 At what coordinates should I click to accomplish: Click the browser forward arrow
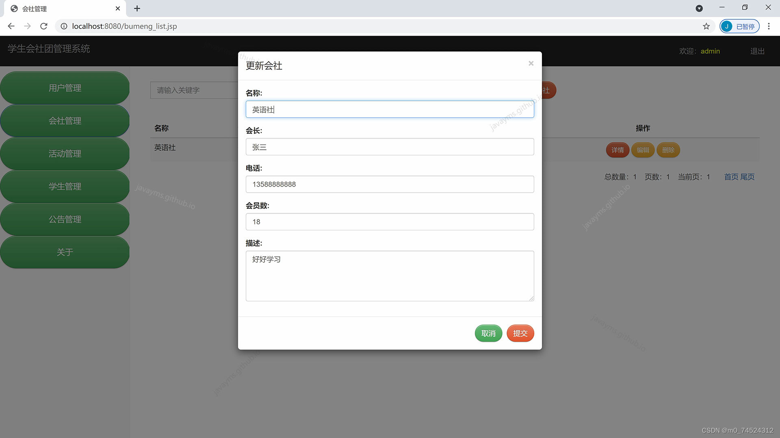(x=27, y=26)
